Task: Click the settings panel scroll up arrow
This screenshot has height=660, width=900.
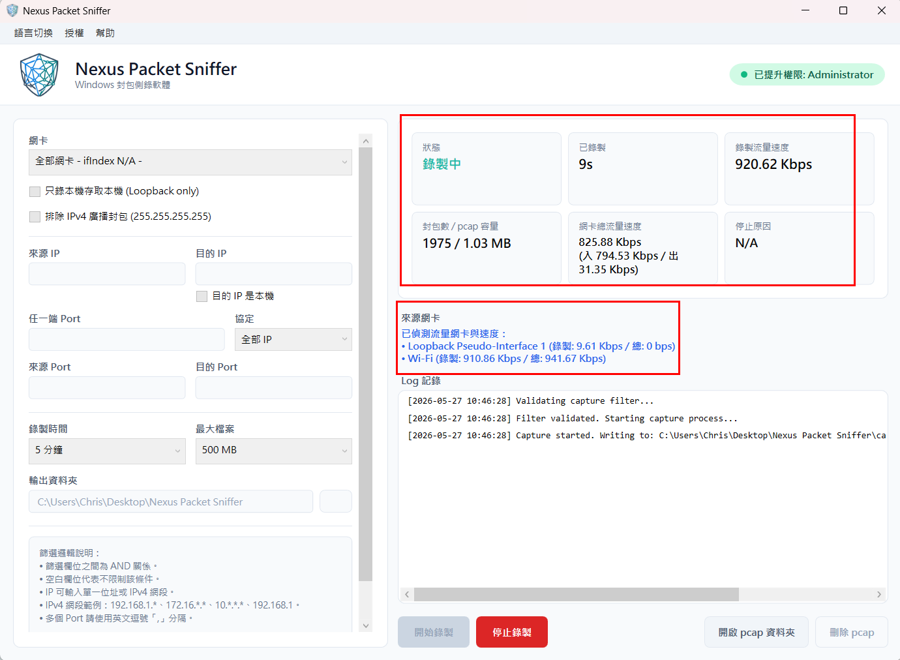Action: [x=366, y=141]
